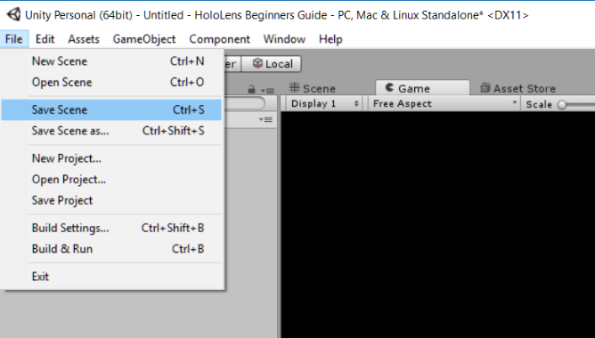Open Build Settings... menu entry
Screen dimensions: 595x338
tap(118, 228)
